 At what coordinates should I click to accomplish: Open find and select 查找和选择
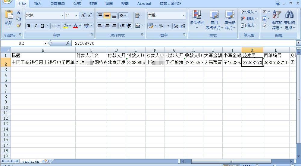290,20
